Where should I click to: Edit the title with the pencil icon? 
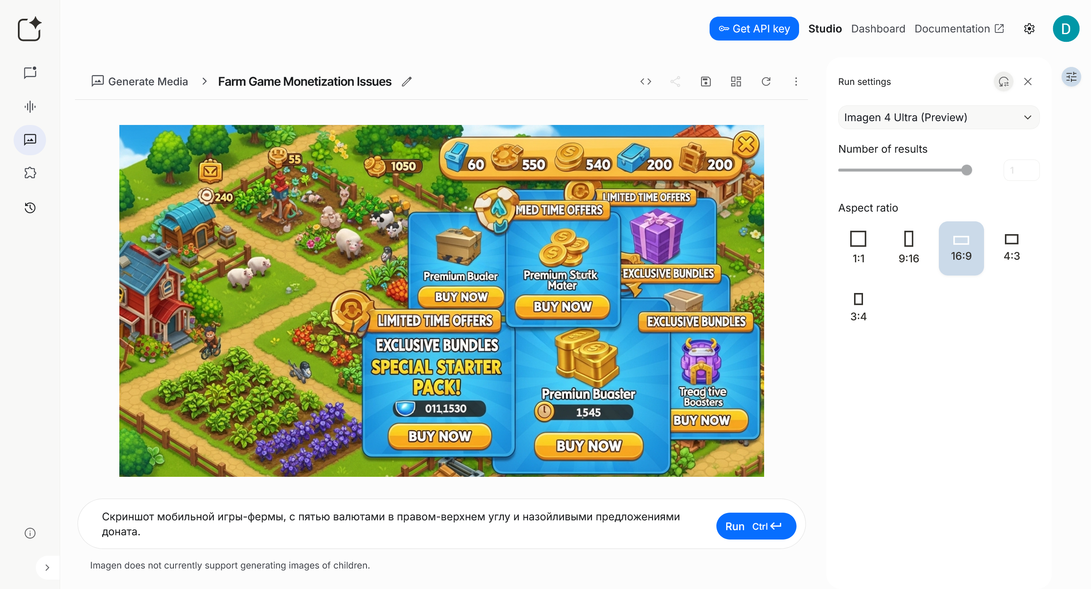click(x=407, y=81)
